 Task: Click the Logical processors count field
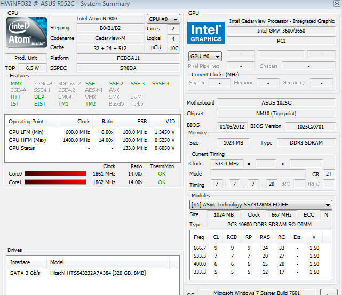pyautogui.click(x=173, y=38)
